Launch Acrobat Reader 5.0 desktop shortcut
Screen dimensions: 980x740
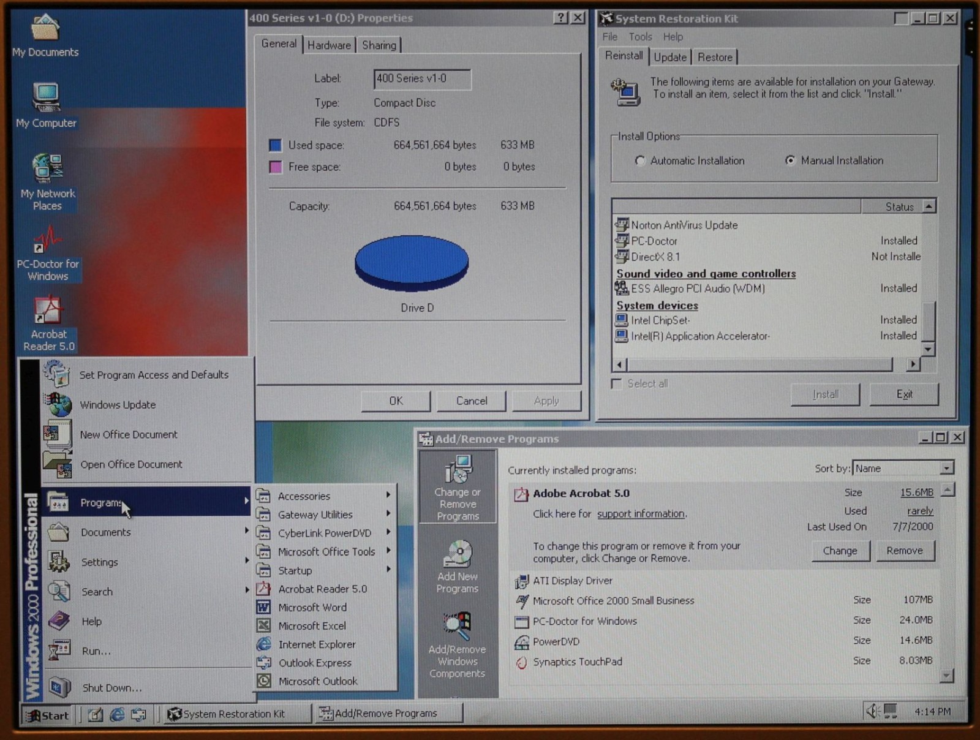(x=48, y=323)
